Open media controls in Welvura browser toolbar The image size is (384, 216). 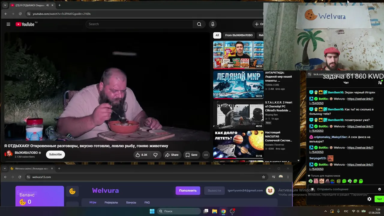click(x=274, y=177)
